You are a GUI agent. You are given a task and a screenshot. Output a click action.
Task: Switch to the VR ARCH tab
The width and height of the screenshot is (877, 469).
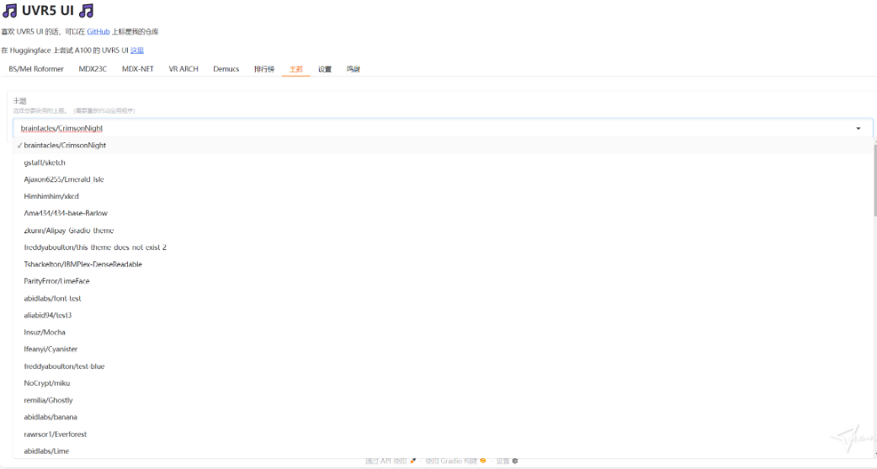click(x=183, y=69)
